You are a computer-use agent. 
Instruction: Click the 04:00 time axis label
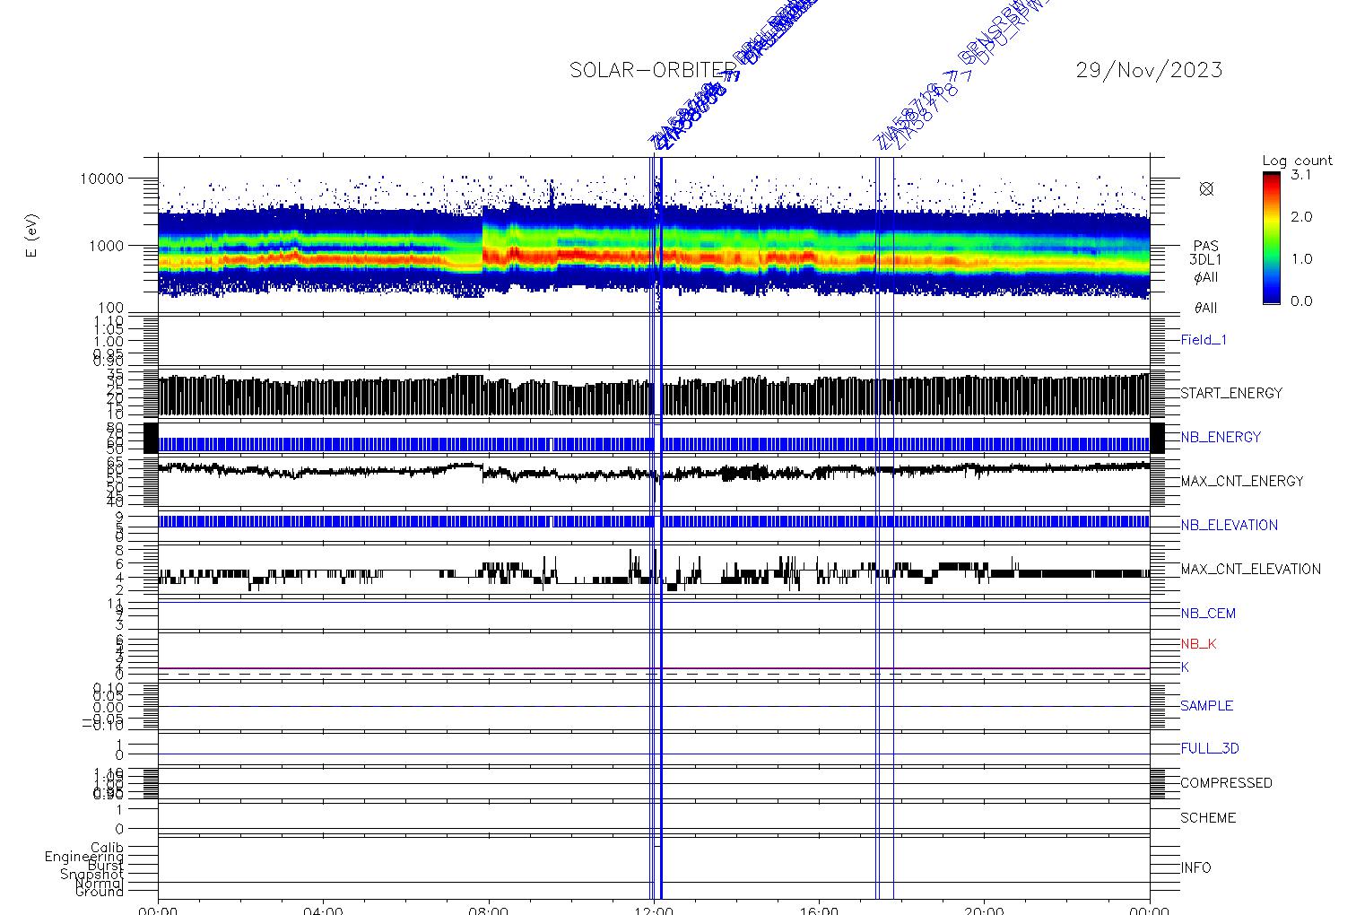coord(323,910)
